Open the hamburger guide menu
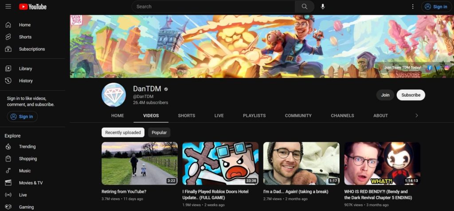 (x=8, y=6)
